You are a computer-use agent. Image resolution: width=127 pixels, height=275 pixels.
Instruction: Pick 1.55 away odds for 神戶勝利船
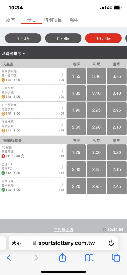[x=76, y=76]
